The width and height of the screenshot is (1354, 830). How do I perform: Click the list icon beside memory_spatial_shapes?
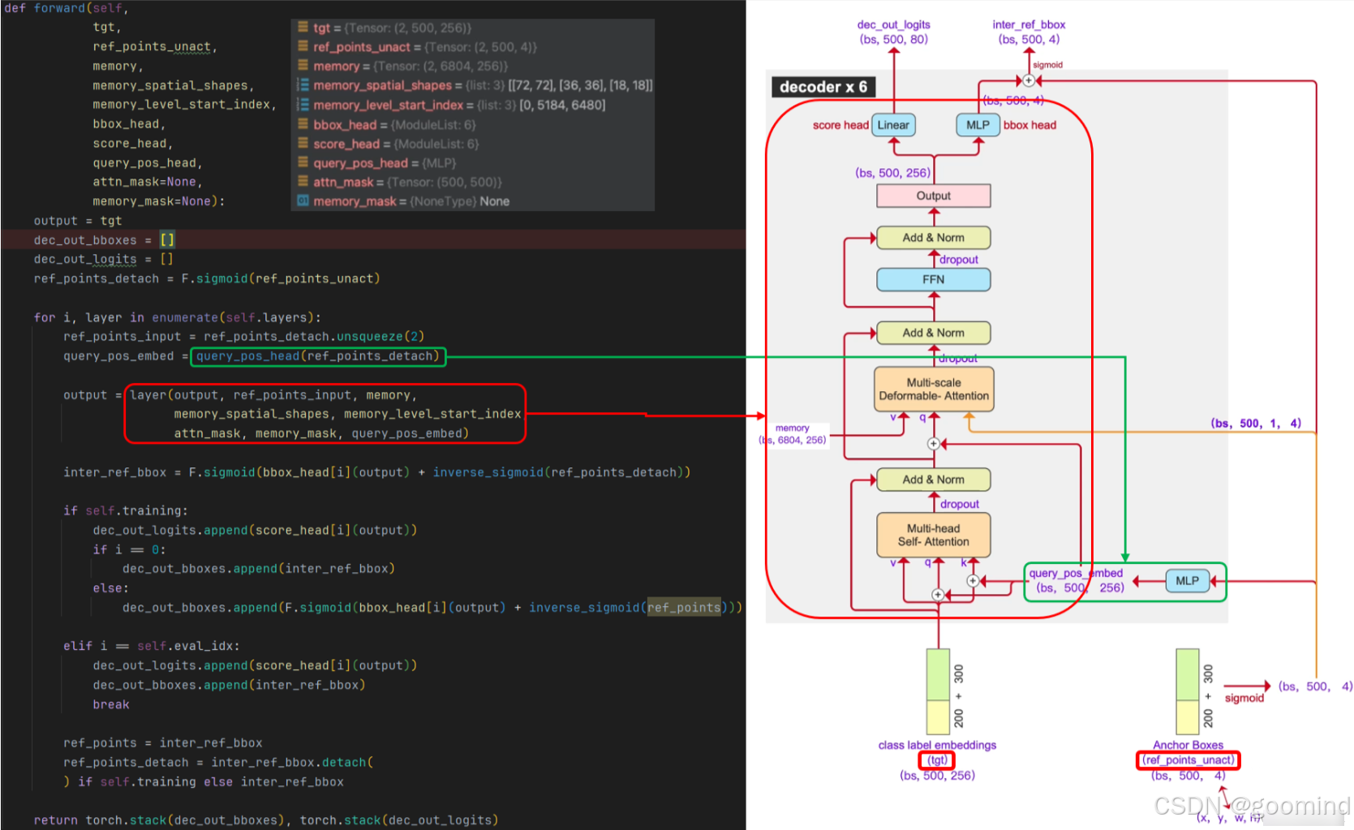(303, 84)
